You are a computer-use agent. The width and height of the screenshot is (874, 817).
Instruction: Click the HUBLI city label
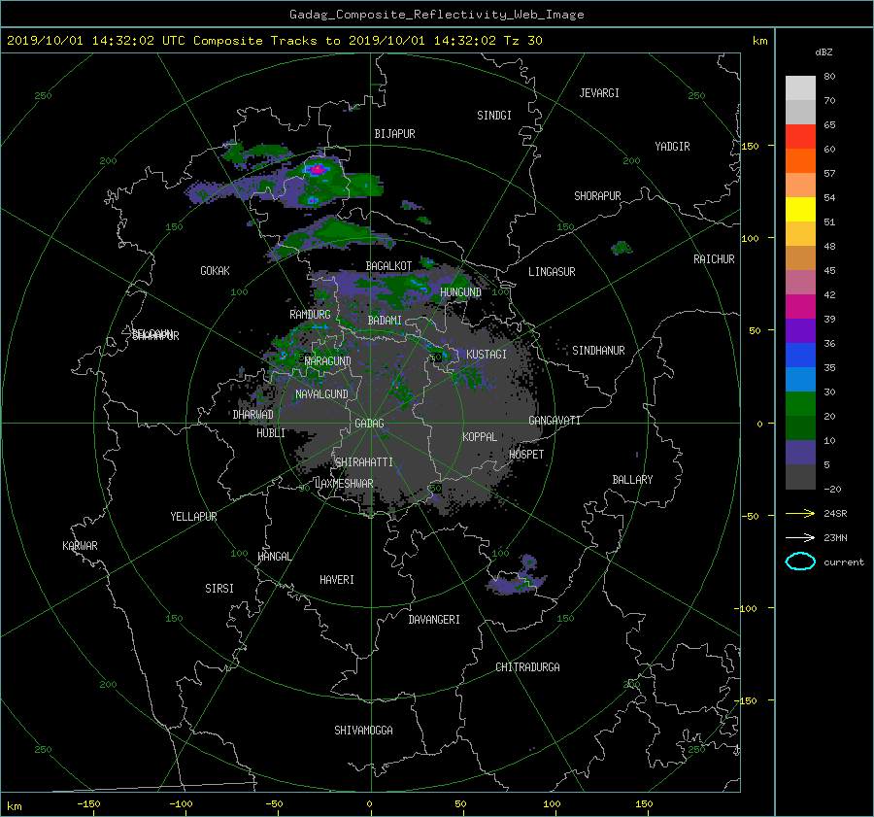point(271,433)
